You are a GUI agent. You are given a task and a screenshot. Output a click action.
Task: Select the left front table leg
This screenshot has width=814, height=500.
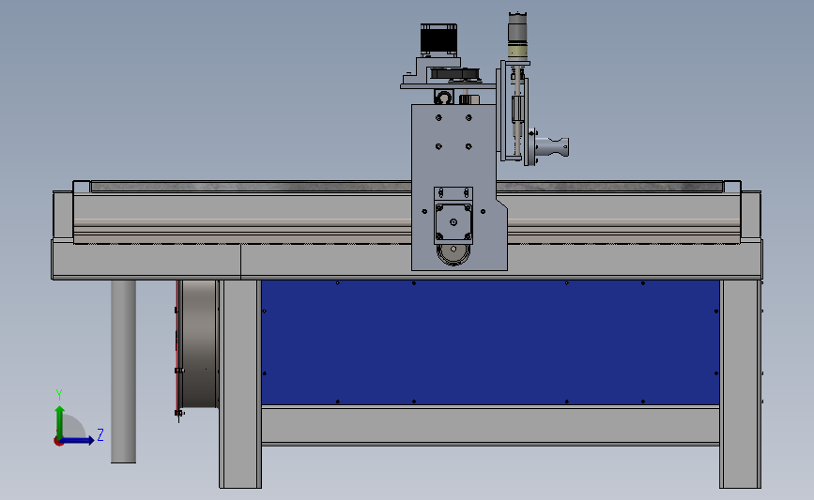(240, 384)
